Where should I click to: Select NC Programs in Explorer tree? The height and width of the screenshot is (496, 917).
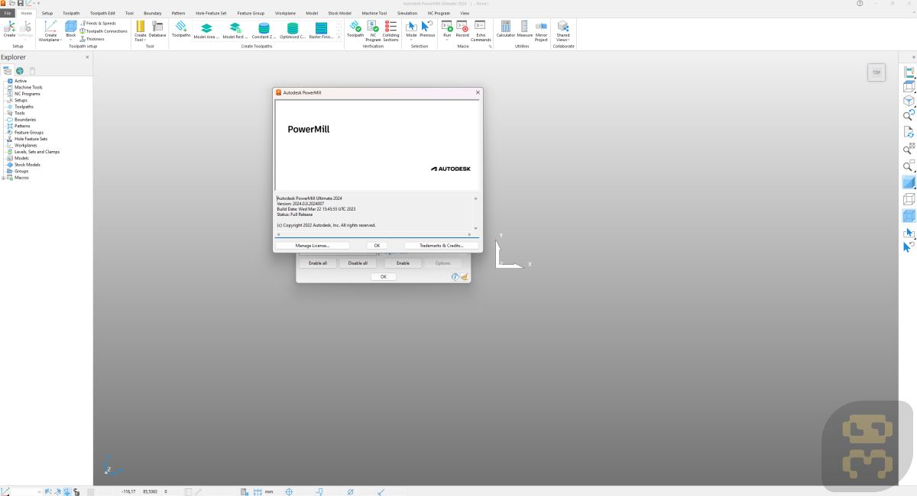tap(27, 94)
